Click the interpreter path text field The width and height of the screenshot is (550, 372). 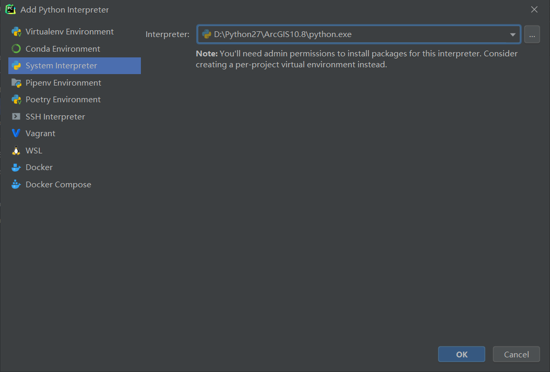coord(355,35)
